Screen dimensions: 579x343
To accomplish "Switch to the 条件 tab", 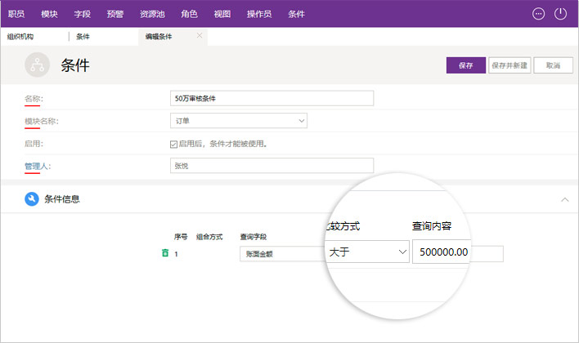I will 83,37.
